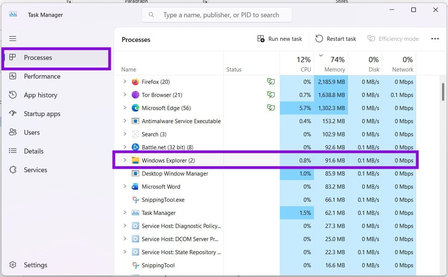Click the Efficiency mode button
The width and height of the screenshot is (448, 277).
(x=393, y=39)
